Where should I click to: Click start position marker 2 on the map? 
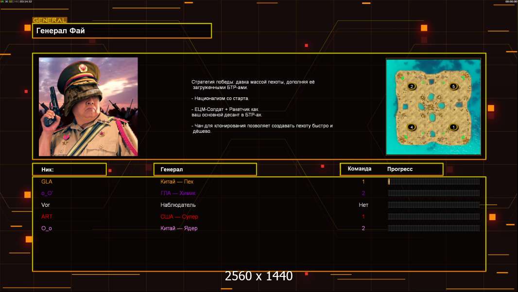pyautogui.click(x=412, y=87)
